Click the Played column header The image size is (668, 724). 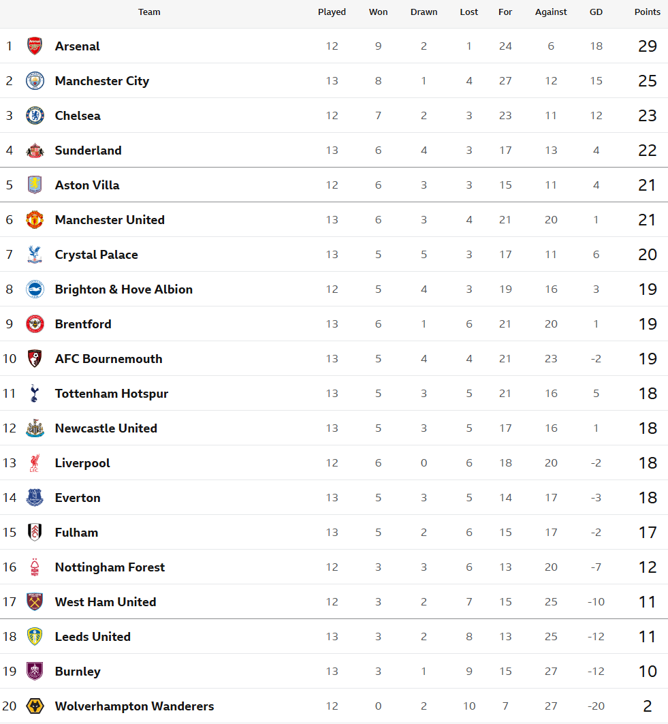pos(332,12)
